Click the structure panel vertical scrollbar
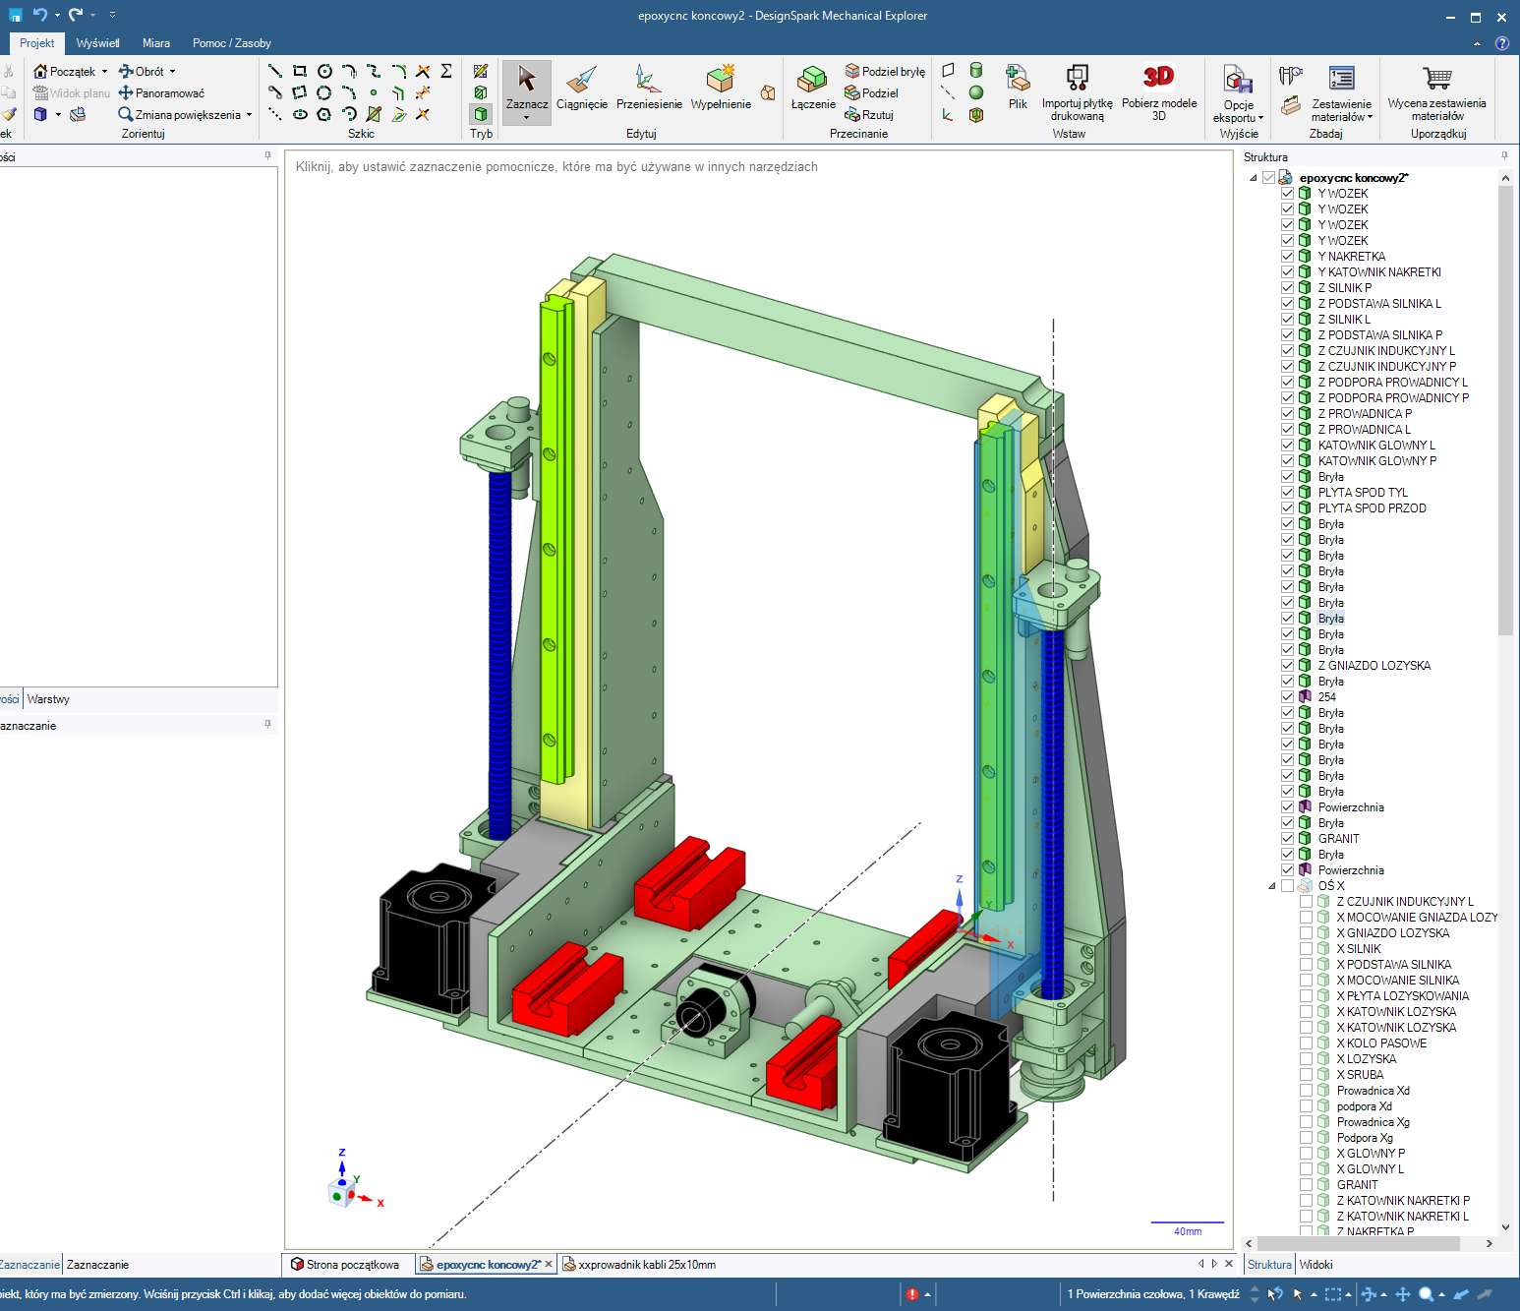Screen dimensions: 1520x1311 pos(1505,410)
